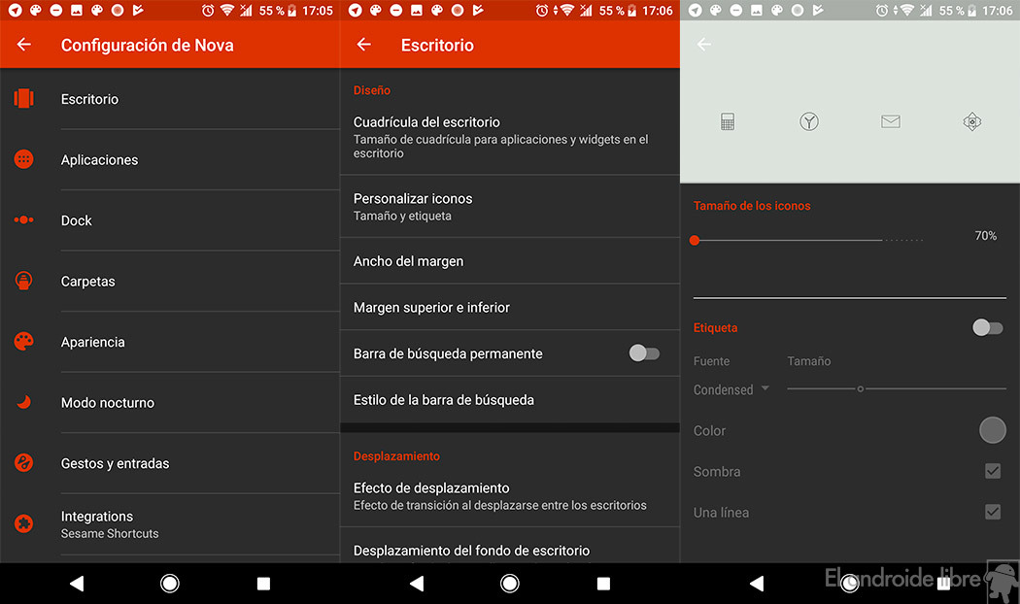Open Carpetas settings
Viewport: 1020px width, 604px height.
(x=170, y=281)
